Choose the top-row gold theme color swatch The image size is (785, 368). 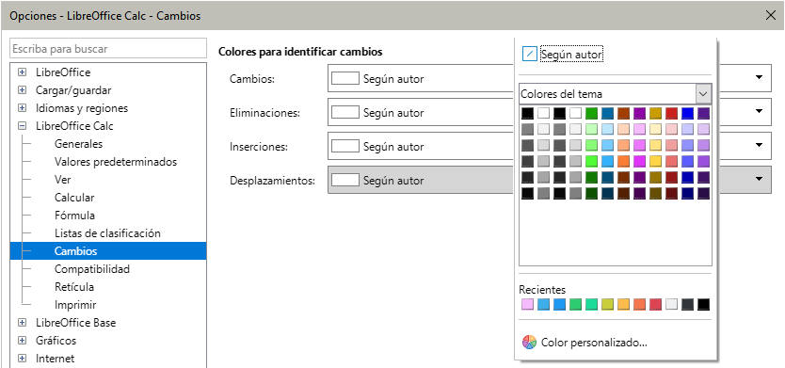(655, 113)
